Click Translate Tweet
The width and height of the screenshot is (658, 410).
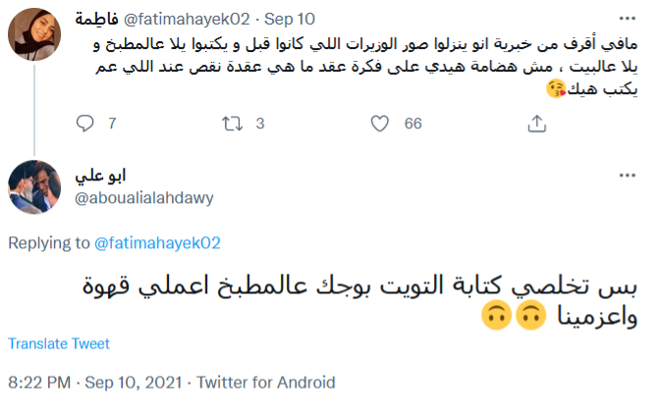tap(59, 344)
